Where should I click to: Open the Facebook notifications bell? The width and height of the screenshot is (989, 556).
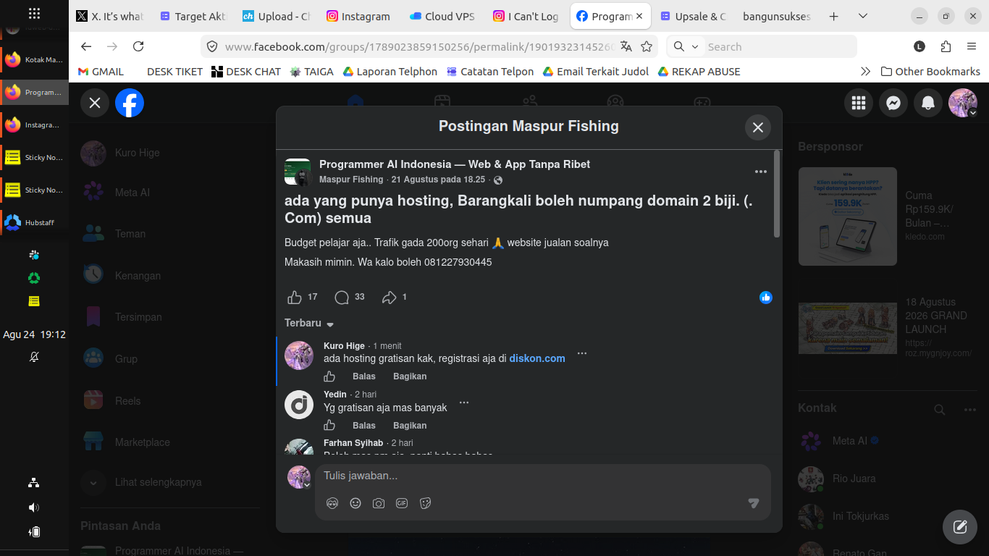[x=928, y=103]
